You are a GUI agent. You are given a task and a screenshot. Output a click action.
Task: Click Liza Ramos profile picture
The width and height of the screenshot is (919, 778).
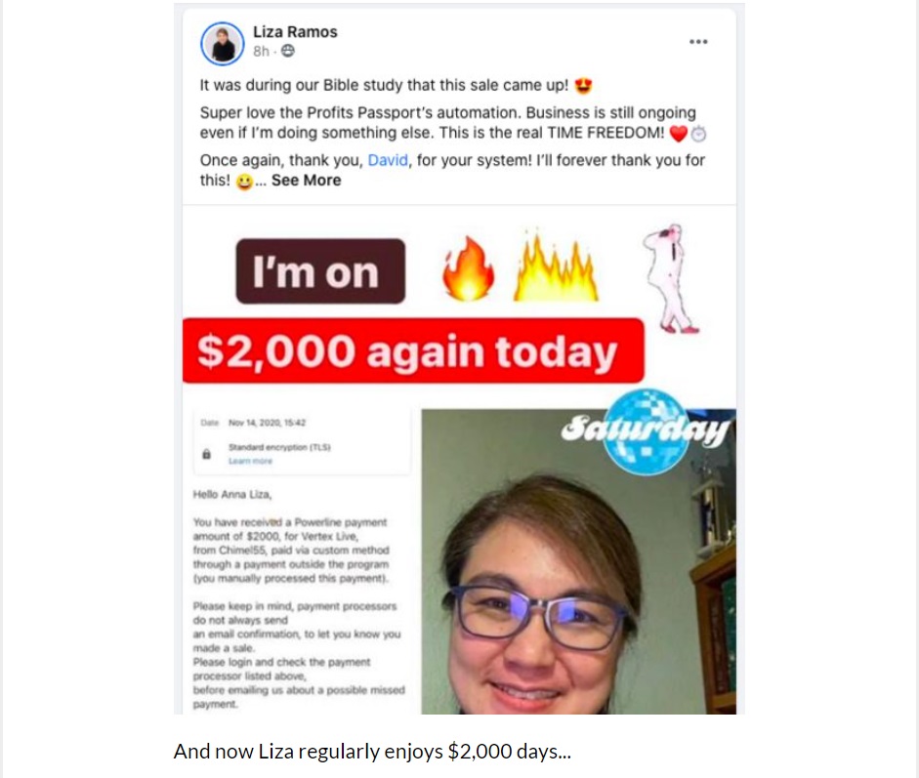222,43
